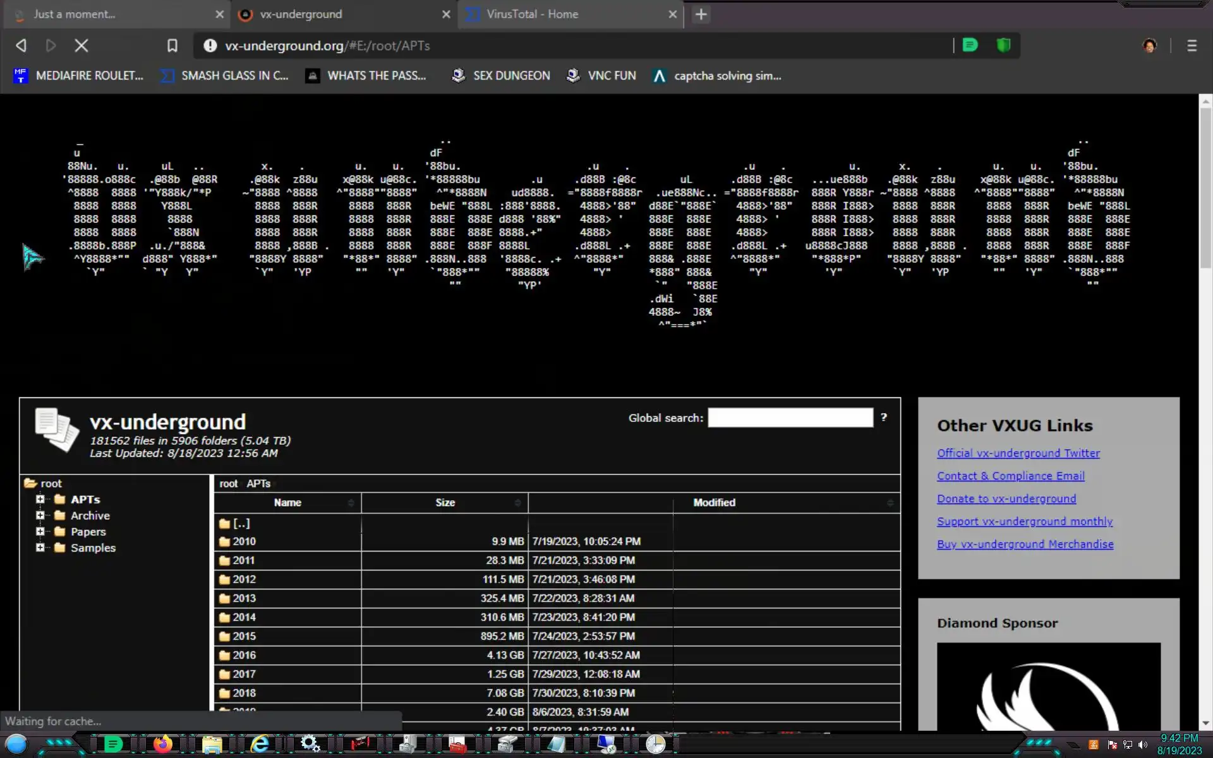Screen dimensions: 1213x758
Task: Click the bookmark page icon
Action: click(x=172, y=45)
